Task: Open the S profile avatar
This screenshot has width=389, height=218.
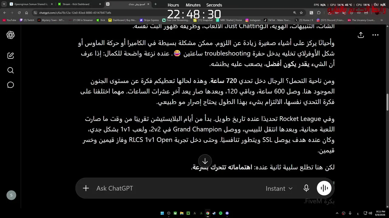Action: pyautogui.click(x=11, y=195)
